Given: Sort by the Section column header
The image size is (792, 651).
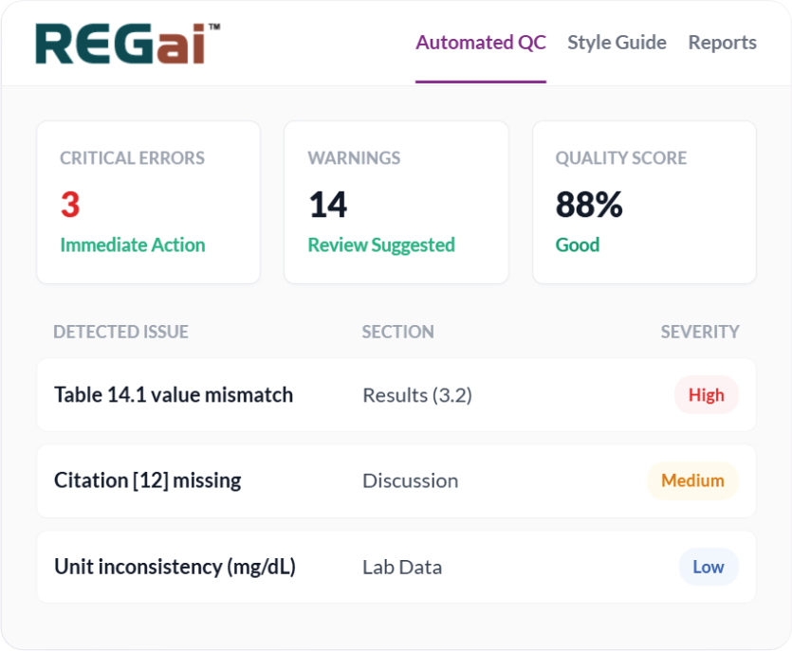Looking at the screenshot, I should [x=397, y=332].
